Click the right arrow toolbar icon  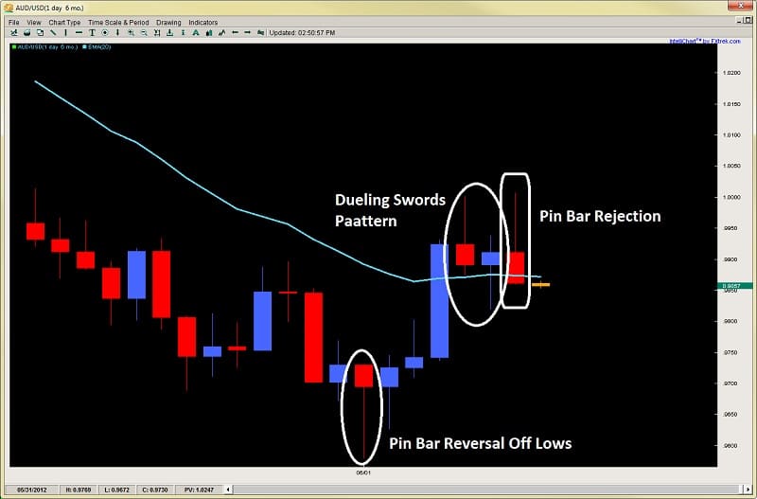click(x=248, y=33)
